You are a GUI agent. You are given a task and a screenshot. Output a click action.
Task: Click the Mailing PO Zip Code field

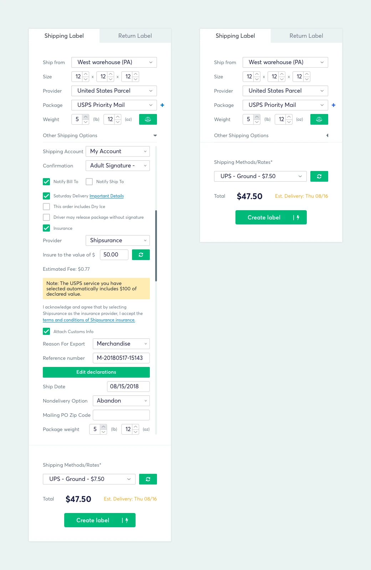(121, 415)
